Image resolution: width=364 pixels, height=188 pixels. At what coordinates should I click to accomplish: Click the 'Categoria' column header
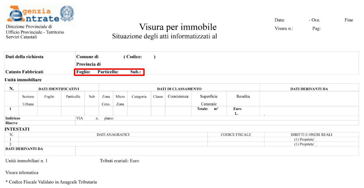pyautogui.click(x=139, y=97)
